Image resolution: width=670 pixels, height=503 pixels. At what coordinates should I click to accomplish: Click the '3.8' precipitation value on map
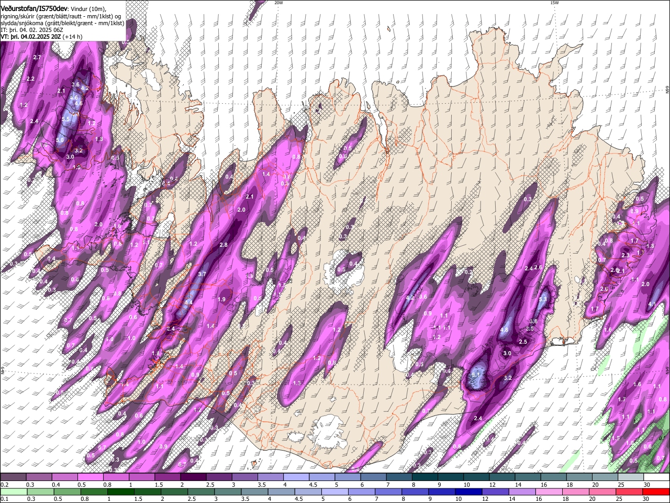(533, 322)
